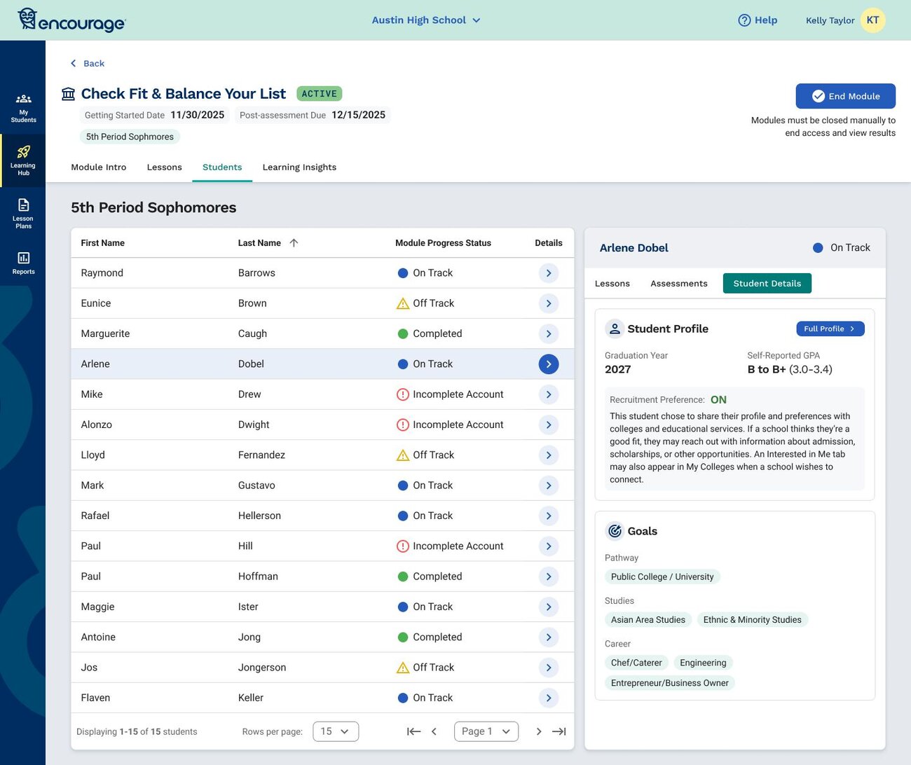911x765 pixels.
Task: Open details arrow for Raymond Barrows
Action: tap(548, 273)
